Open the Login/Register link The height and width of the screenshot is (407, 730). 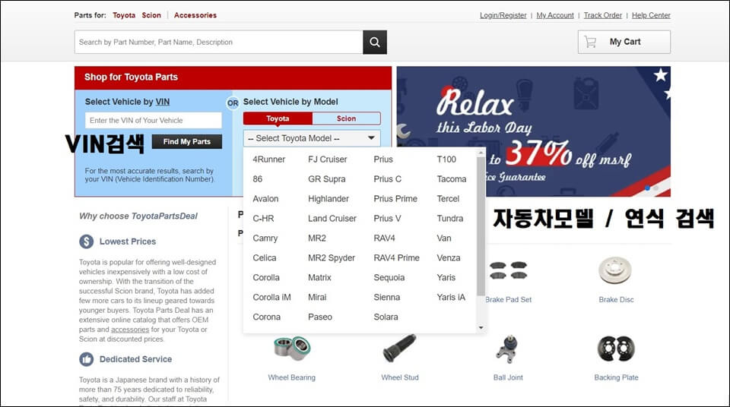[x=503, y=15]
